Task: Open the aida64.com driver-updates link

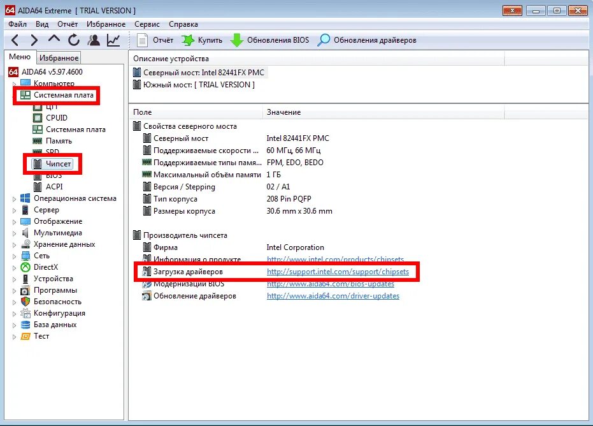Action: [x=332, y=296]
